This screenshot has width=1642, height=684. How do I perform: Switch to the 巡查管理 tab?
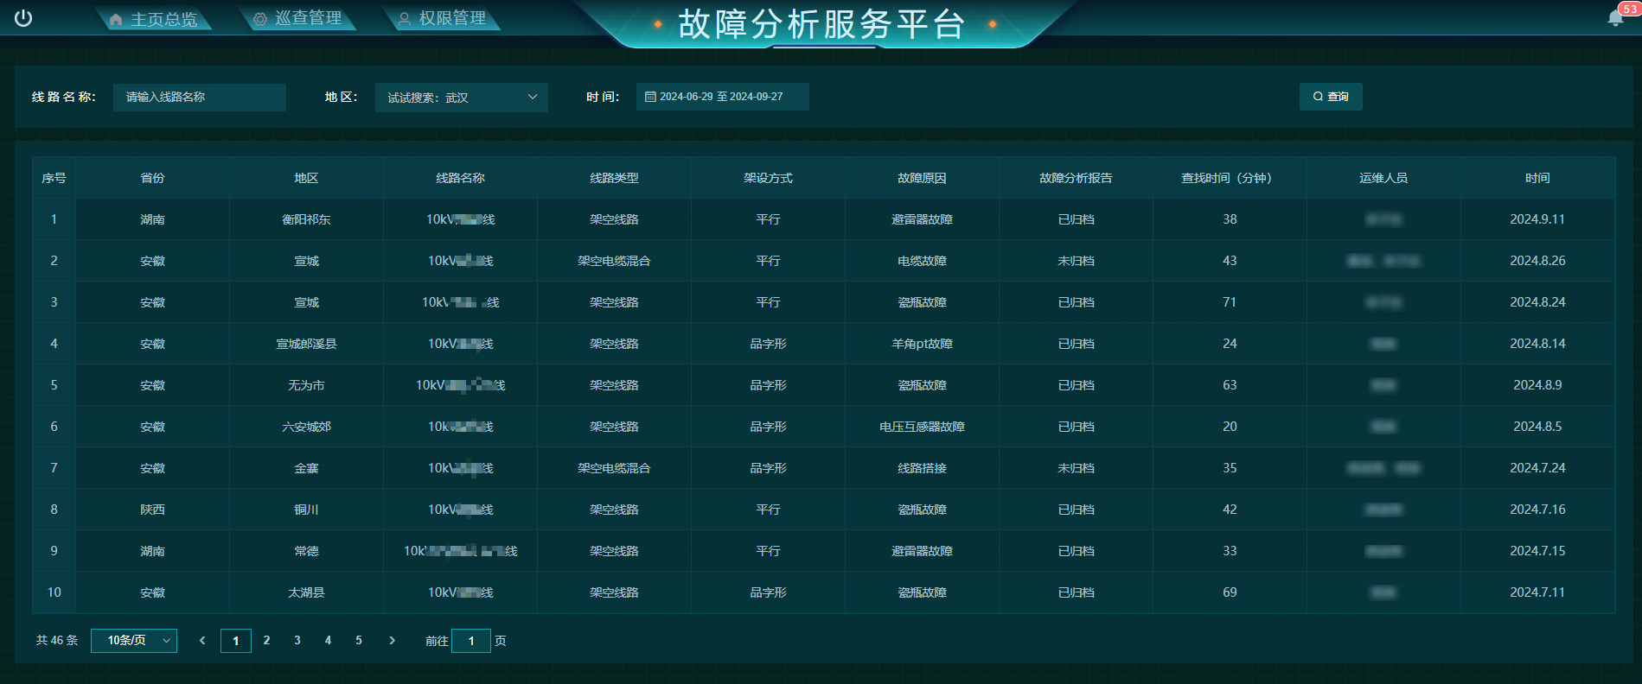click(x=298, y=19)
